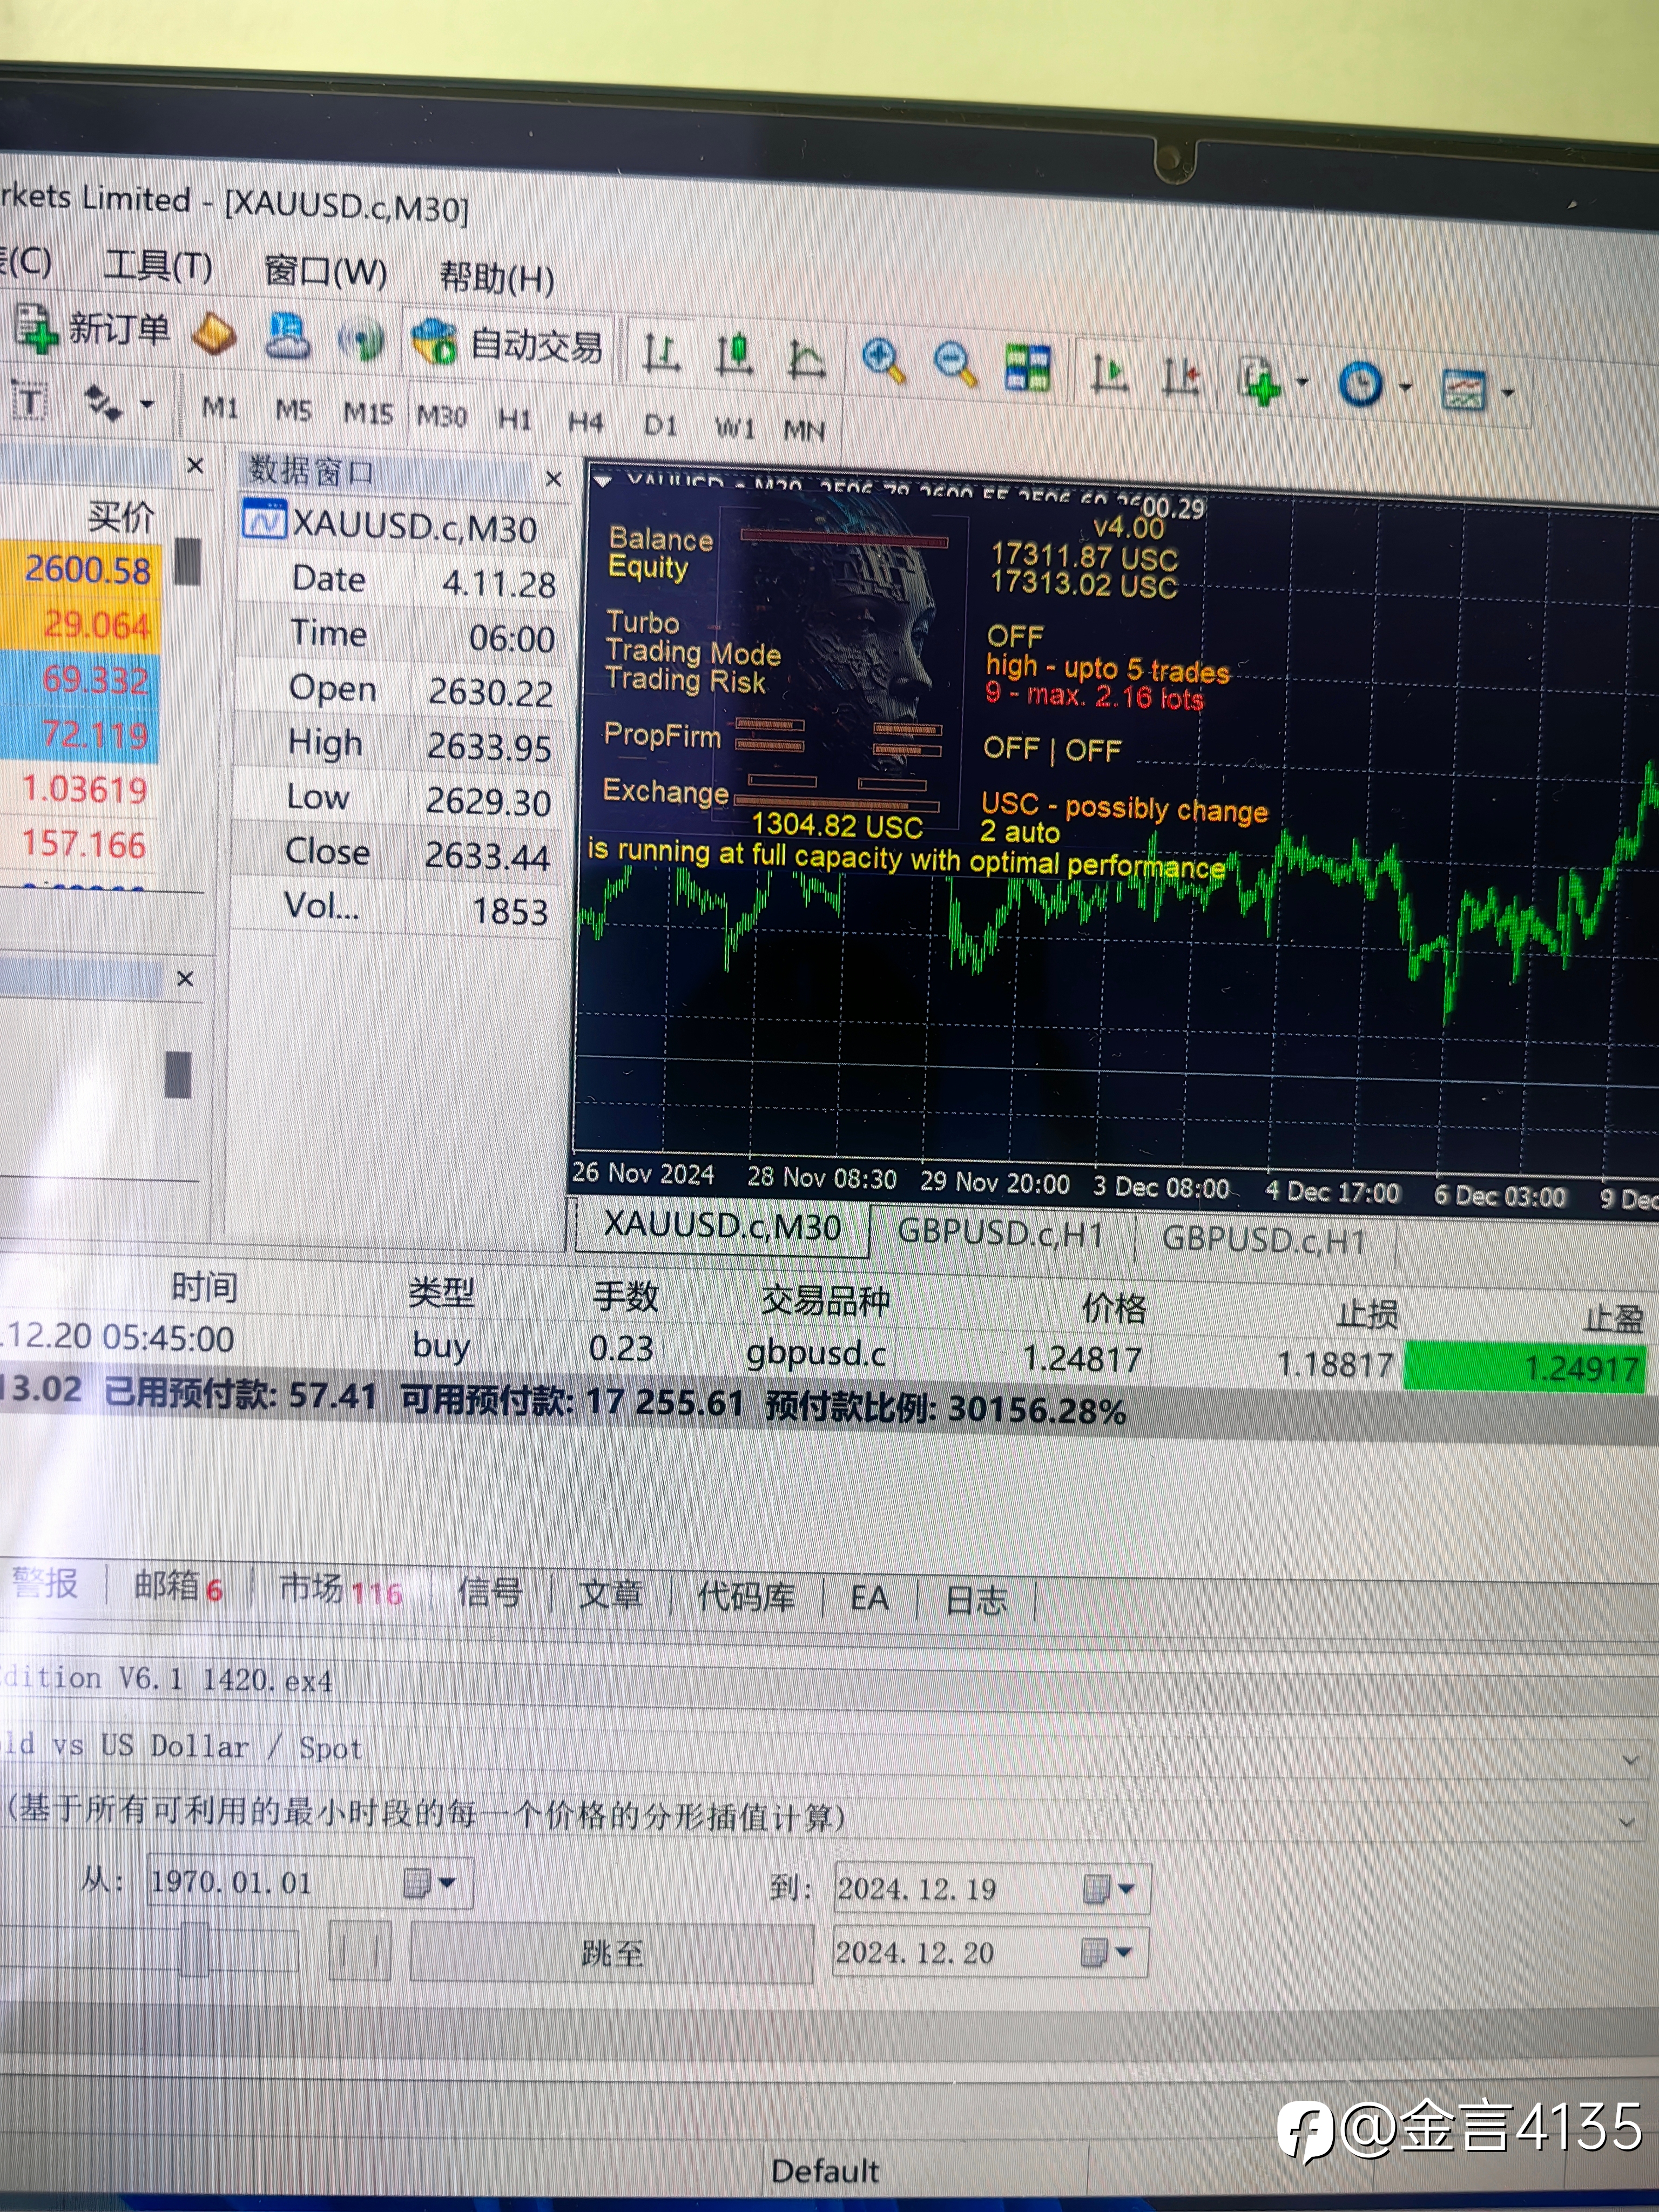Image resolution: width=1659 pixels, height=2212 pixels.
Task: Zoom in on the chart
Action: [883, 361]
